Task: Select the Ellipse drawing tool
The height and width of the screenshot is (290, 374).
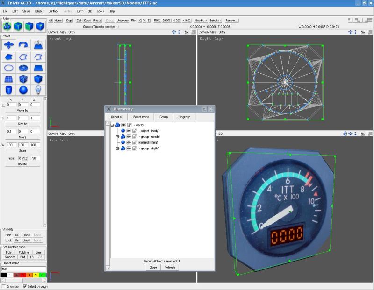Action: point(9,68)
